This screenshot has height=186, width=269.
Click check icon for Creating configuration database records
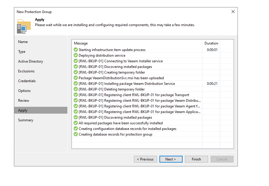76,128
